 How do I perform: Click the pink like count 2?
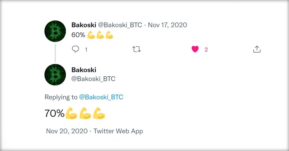click(x=206, y=49)
